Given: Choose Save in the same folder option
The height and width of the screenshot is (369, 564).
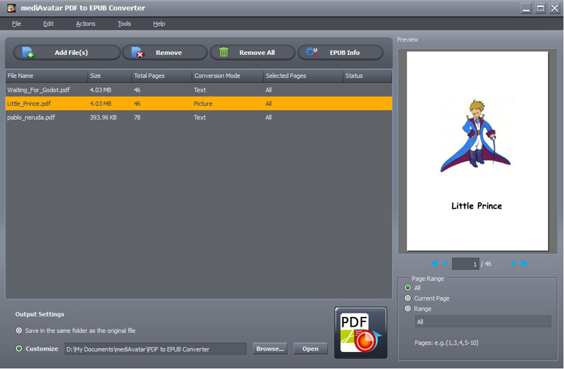Looking at the screenshot, I should pyautogui.click(x=19, y=330).
